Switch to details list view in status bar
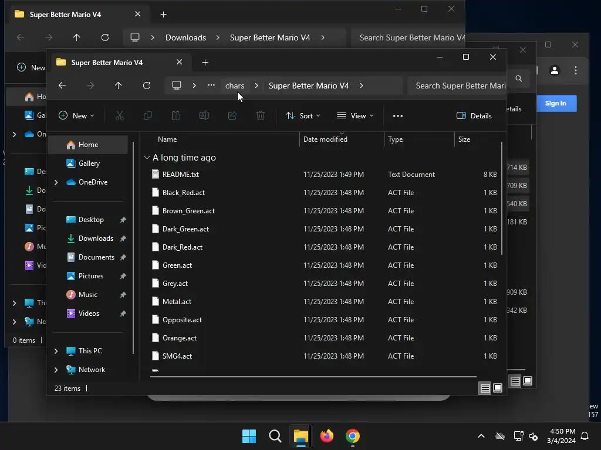 tap(485, 388)
